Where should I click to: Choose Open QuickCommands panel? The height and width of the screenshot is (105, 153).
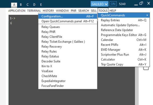pos(68,21)
